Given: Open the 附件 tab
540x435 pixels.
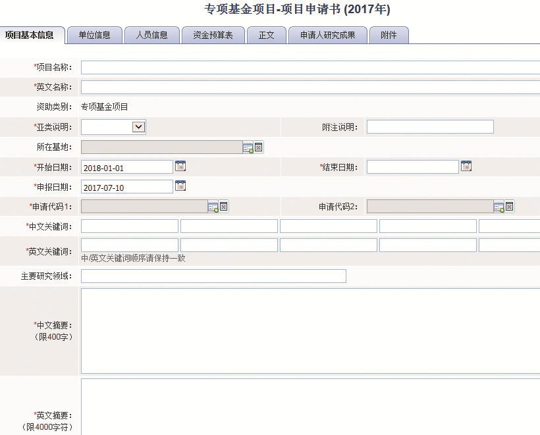Looking at the screenshot, I should tap(389, 36).
